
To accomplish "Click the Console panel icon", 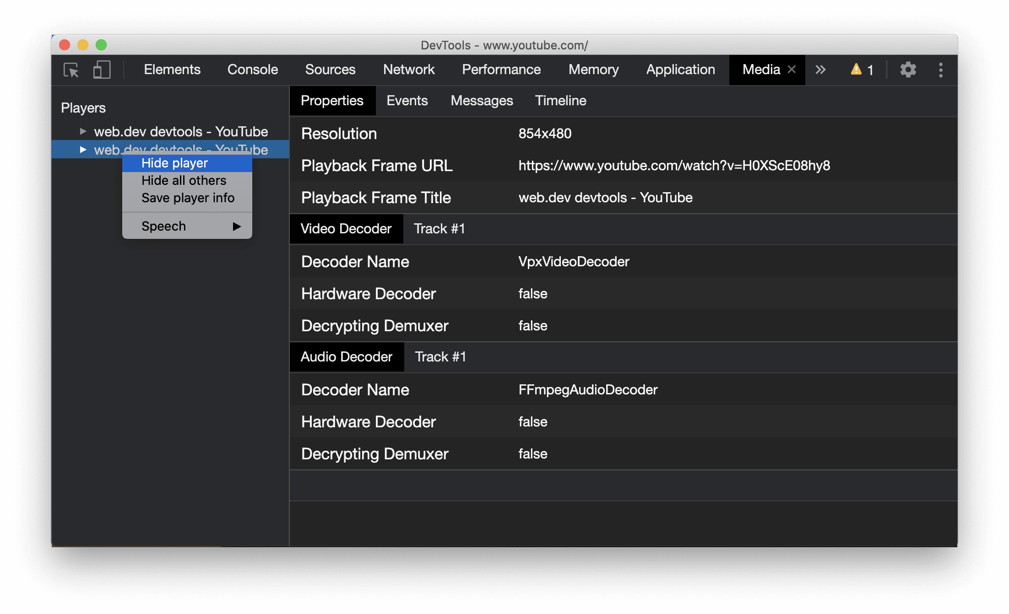I will 252,70.
